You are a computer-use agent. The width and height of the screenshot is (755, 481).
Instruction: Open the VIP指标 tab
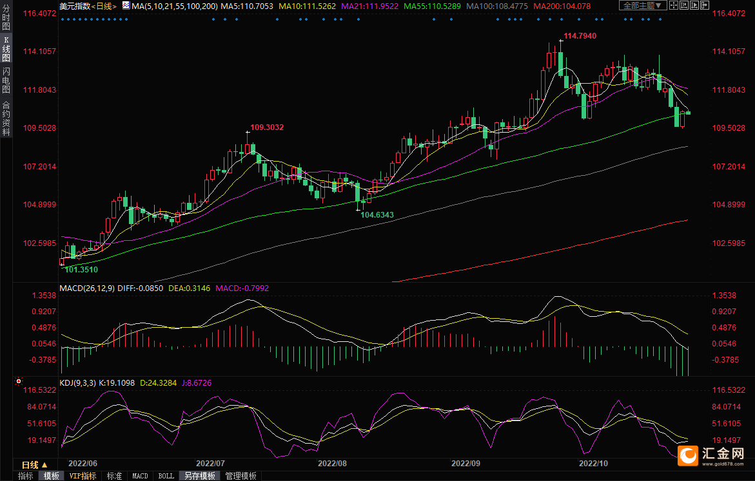[x=83, y=476]
